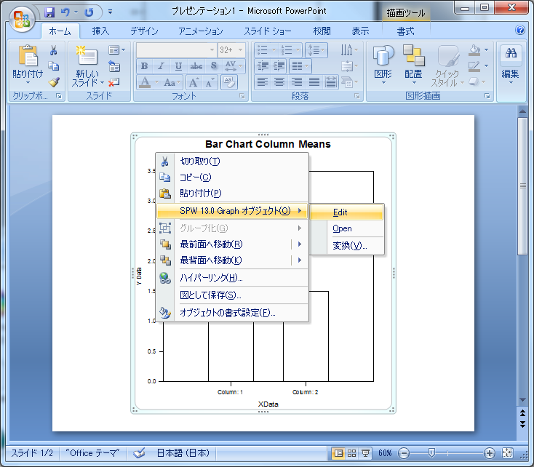
Task: Expand the 最前面へ移動 submenu arrow
Action: 300,244
